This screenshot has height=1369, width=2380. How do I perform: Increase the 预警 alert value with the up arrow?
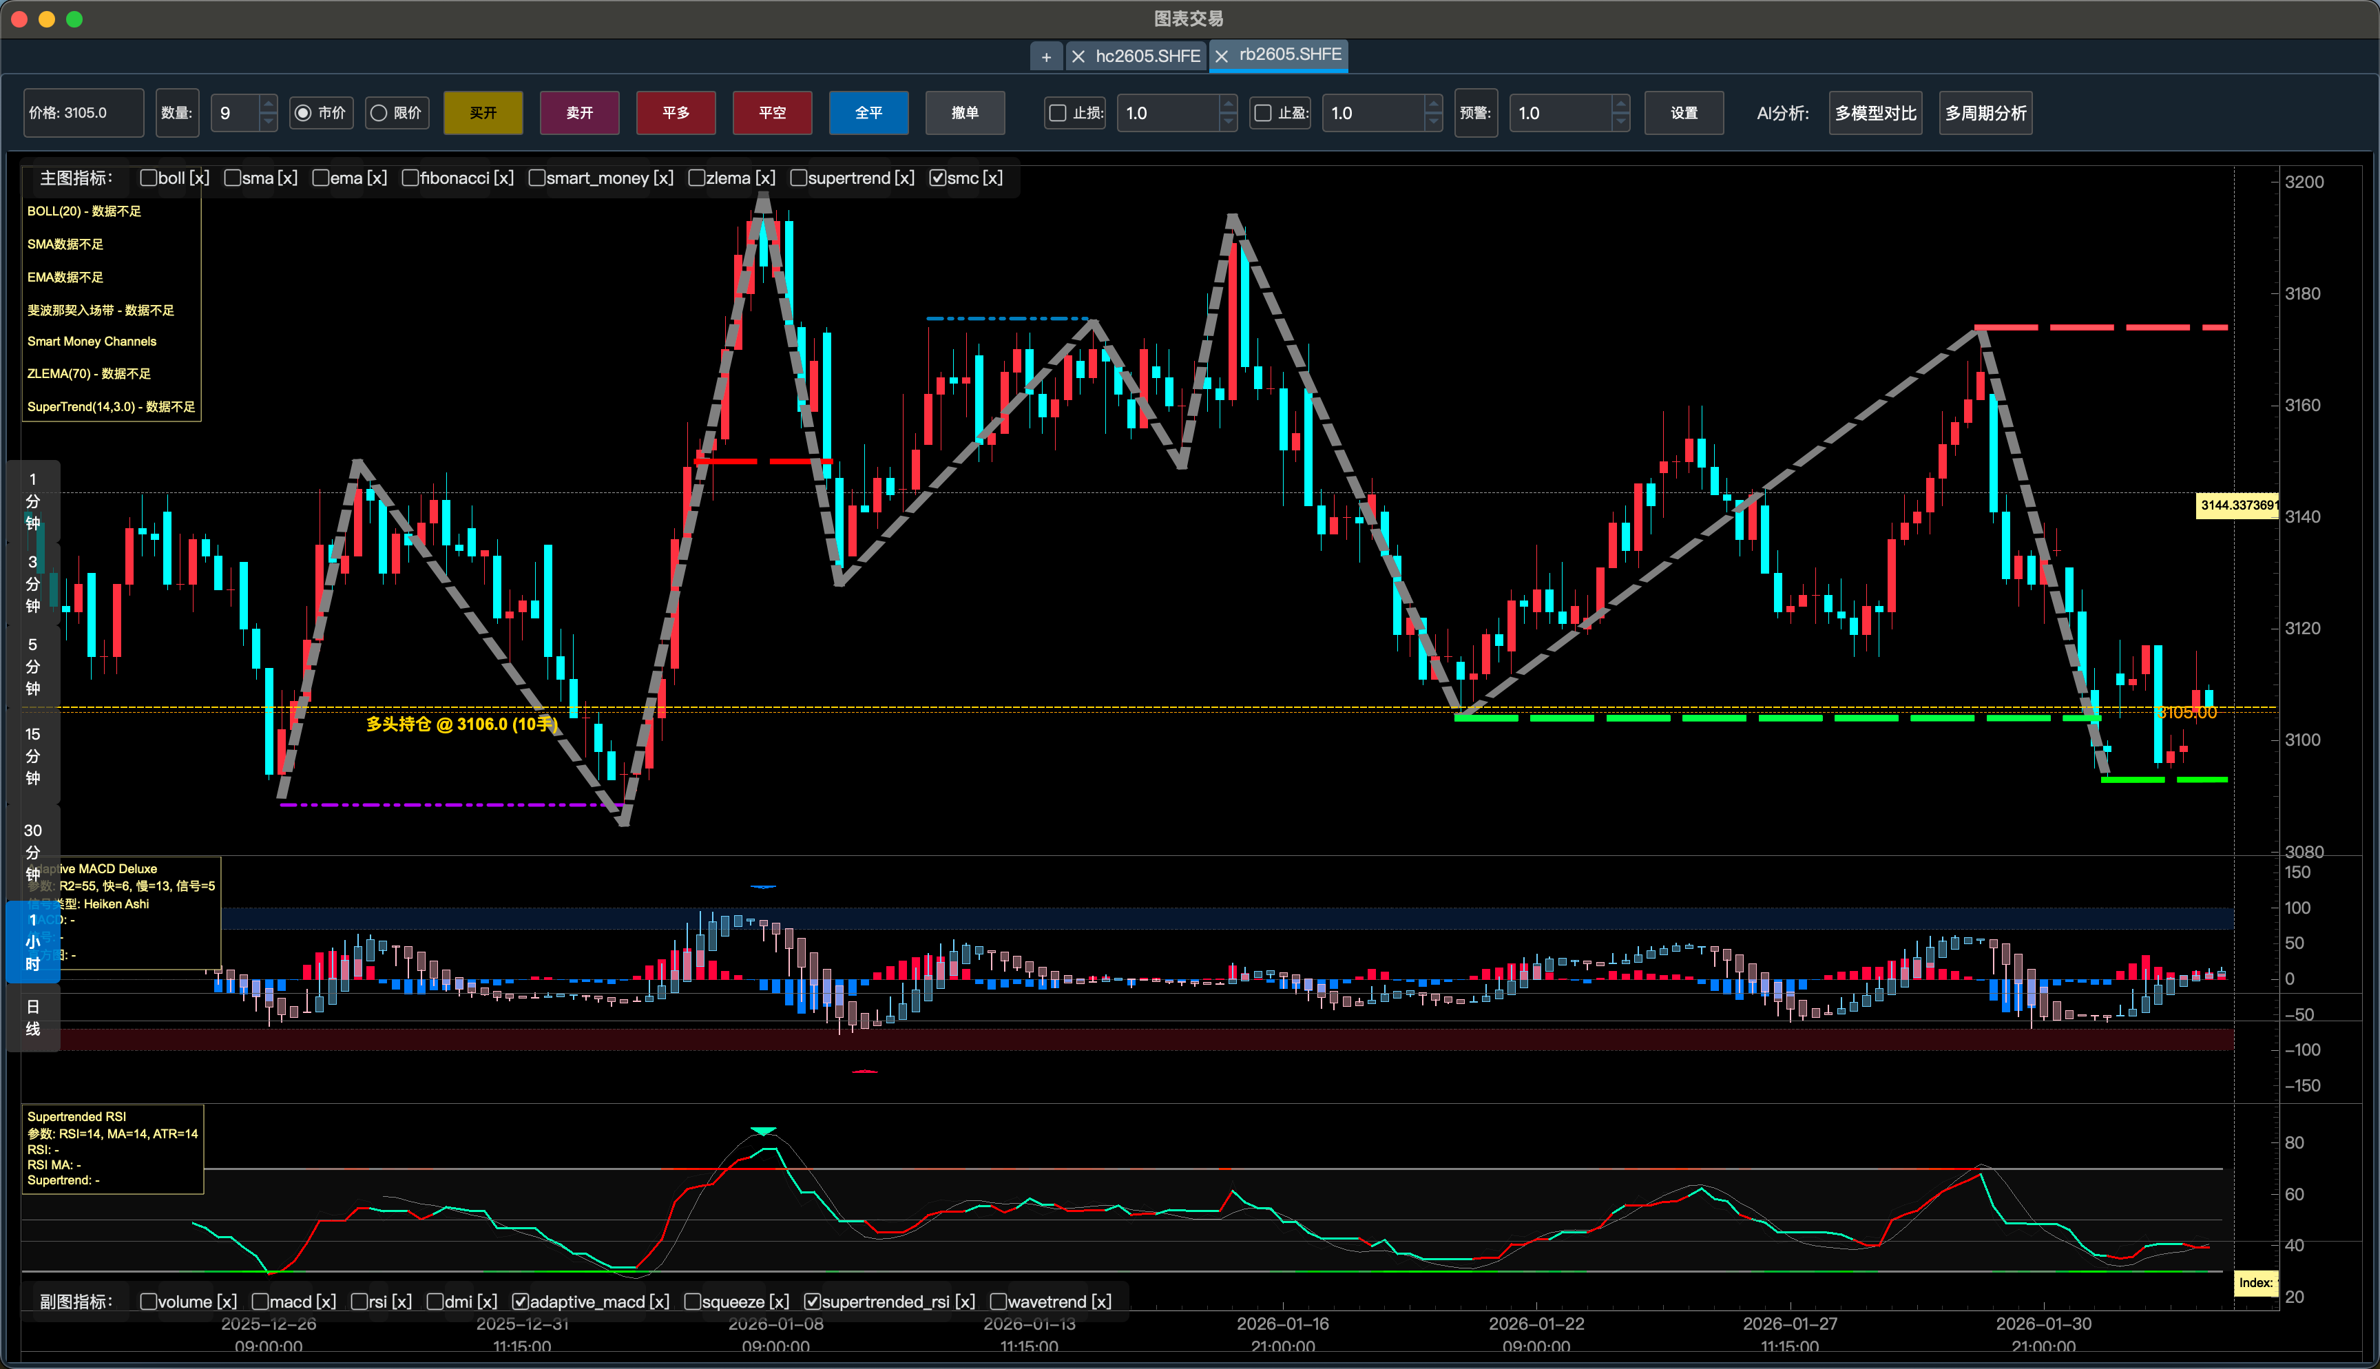pos(1620,105)
